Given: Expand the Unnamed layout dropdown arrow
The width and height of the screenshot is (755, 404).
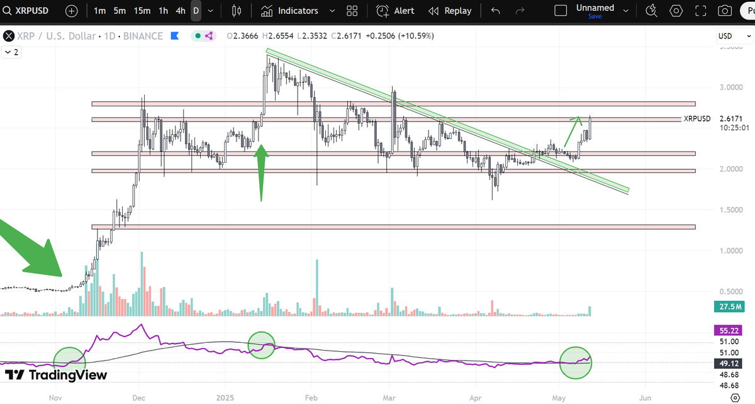Looking at the screenshot, I should pyautogui.click(x=626, y=11).
